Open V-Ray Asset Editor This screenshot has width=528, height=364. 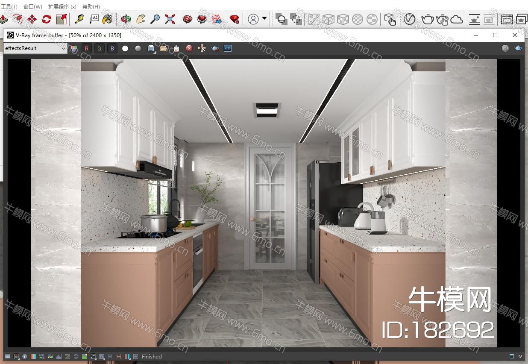click(409, 19)
